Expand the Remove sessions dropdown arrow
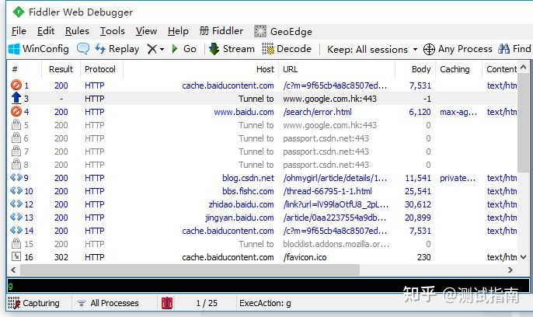The image size is (533, 317). [162, 50]
